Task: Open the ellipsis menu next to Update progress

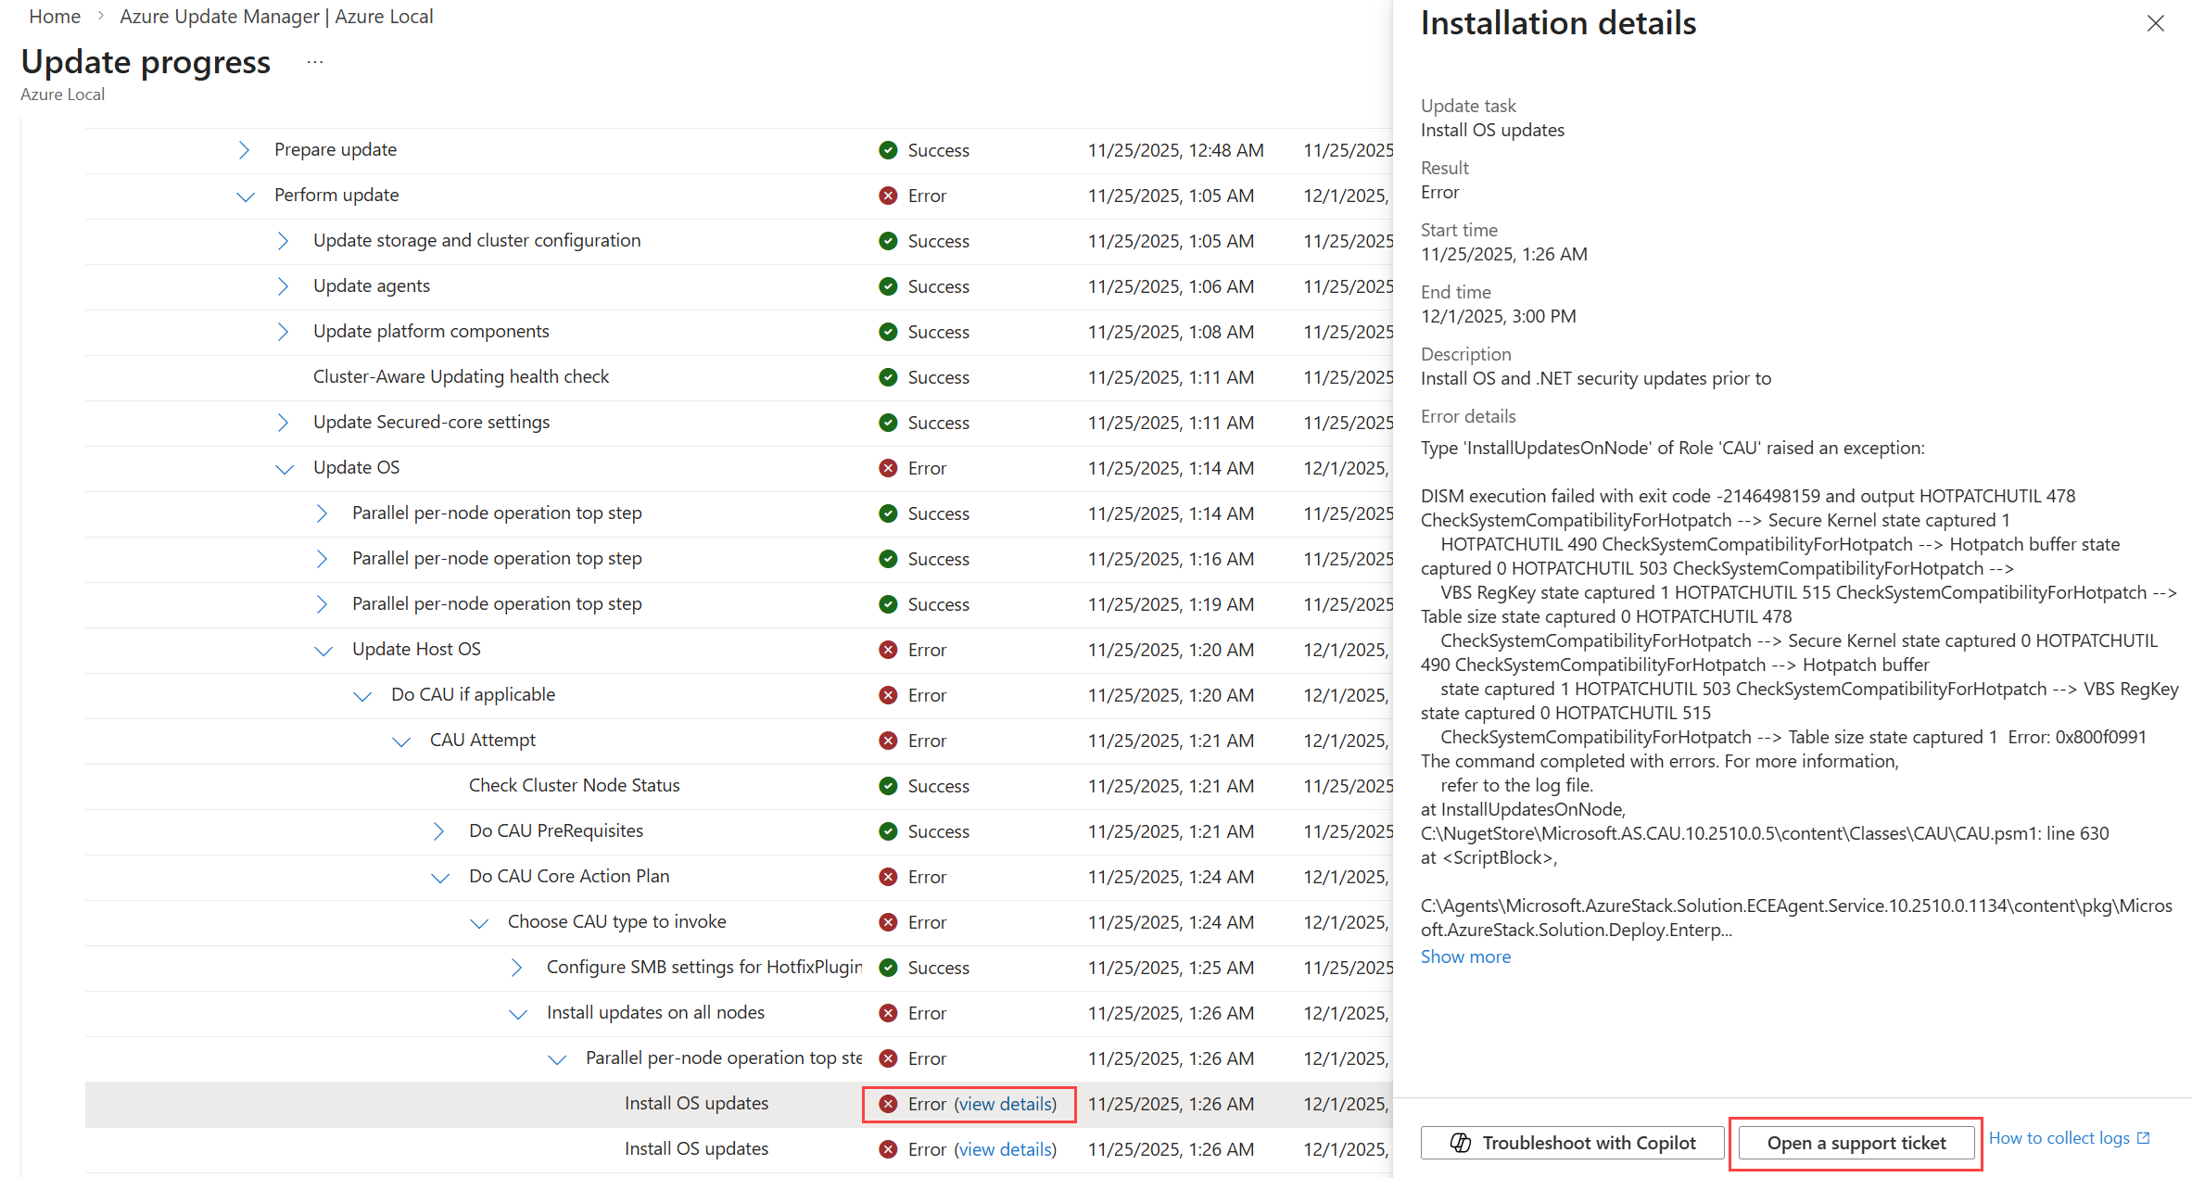Action: [x=315, y=62]
